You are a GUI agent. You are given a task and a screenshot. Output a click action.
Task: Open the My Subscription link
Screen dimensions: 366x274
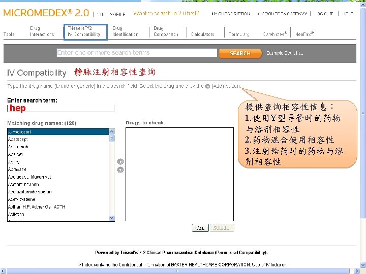(x=231, y=14)
